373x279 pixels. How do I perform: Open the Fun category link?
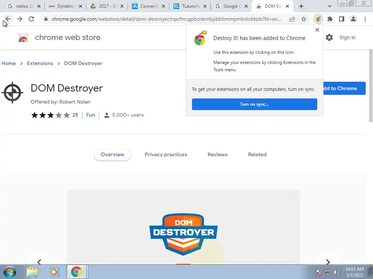pos(91,115)
